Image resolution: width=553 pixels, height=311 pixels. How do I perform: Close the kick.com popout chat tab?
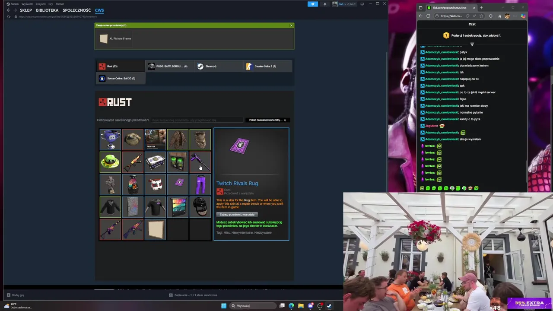click(474, 7)
